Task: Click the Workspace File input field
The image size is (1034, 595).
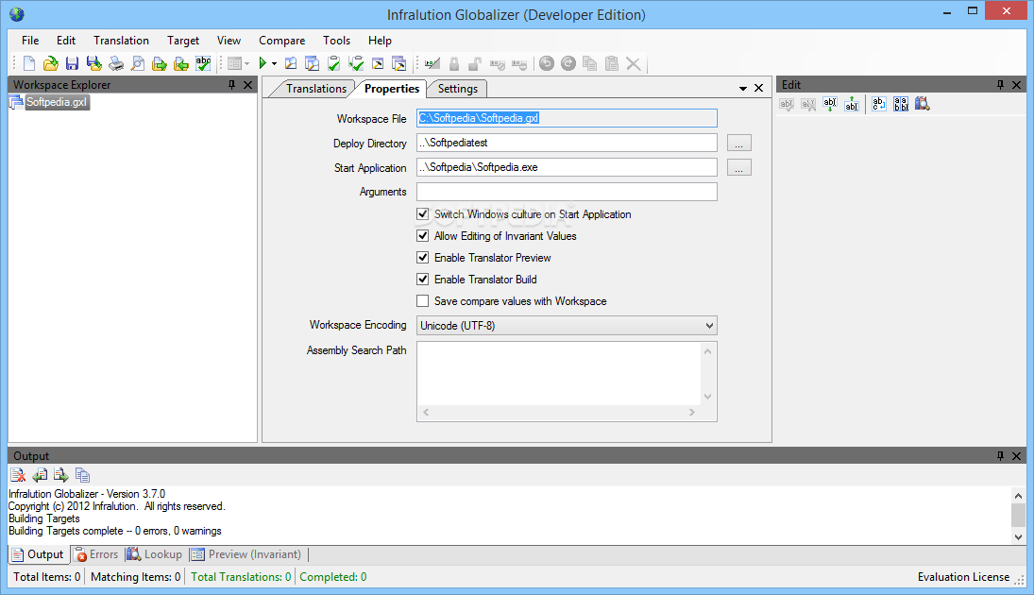Action: [567, 118]
